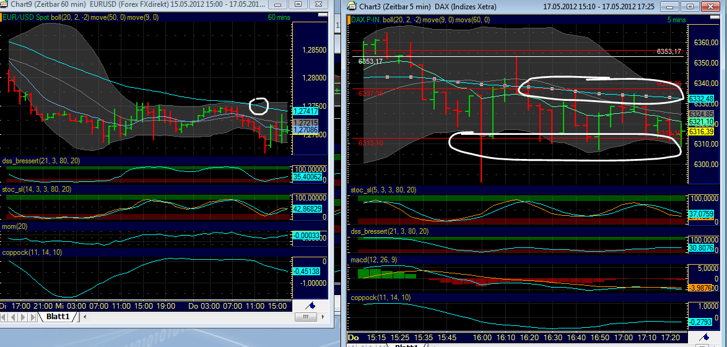Screen dimensions: 727x347
Task: Click the DAX P-IN. instrument label
Action: [x=366, y=20]
